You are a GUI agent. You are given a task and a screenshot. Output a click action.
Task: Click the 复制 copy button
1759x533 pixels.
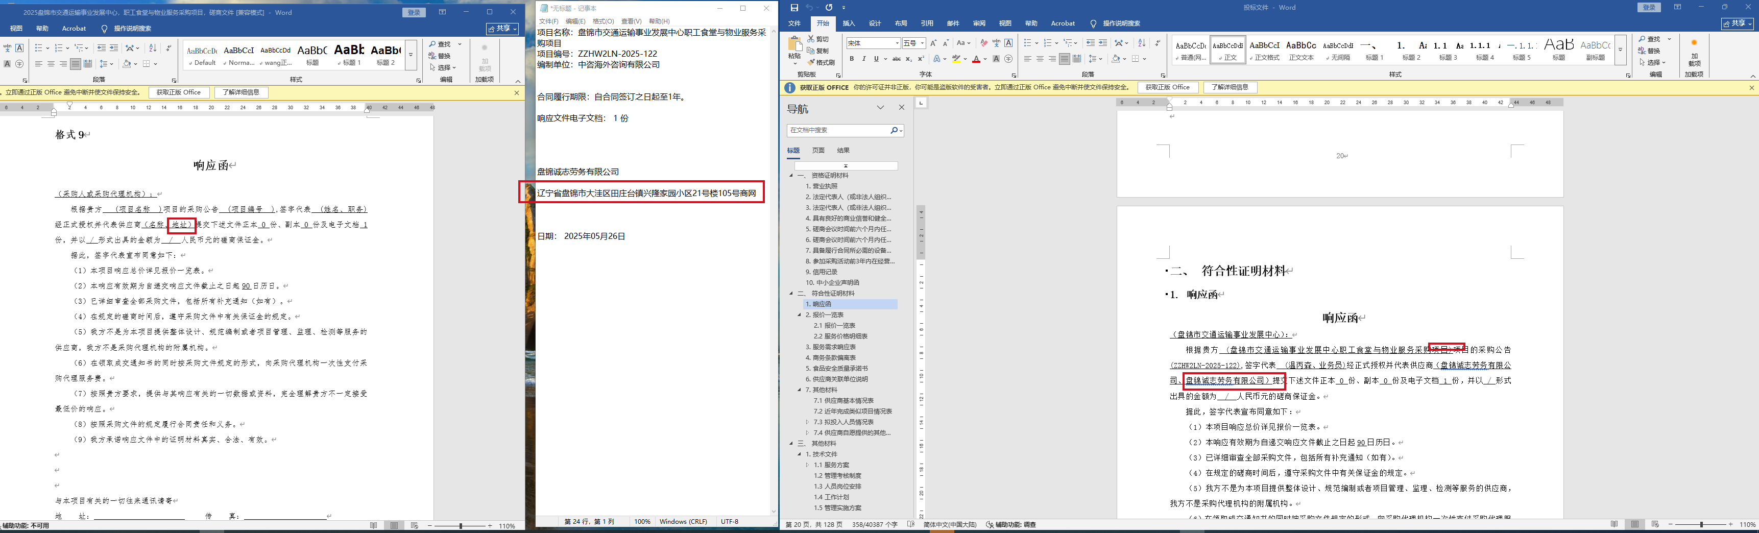(x=818, y=51)
